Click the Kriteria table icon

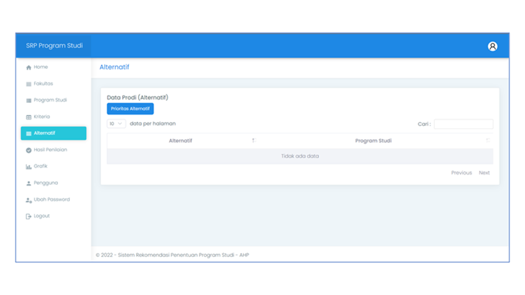(29, 117)
